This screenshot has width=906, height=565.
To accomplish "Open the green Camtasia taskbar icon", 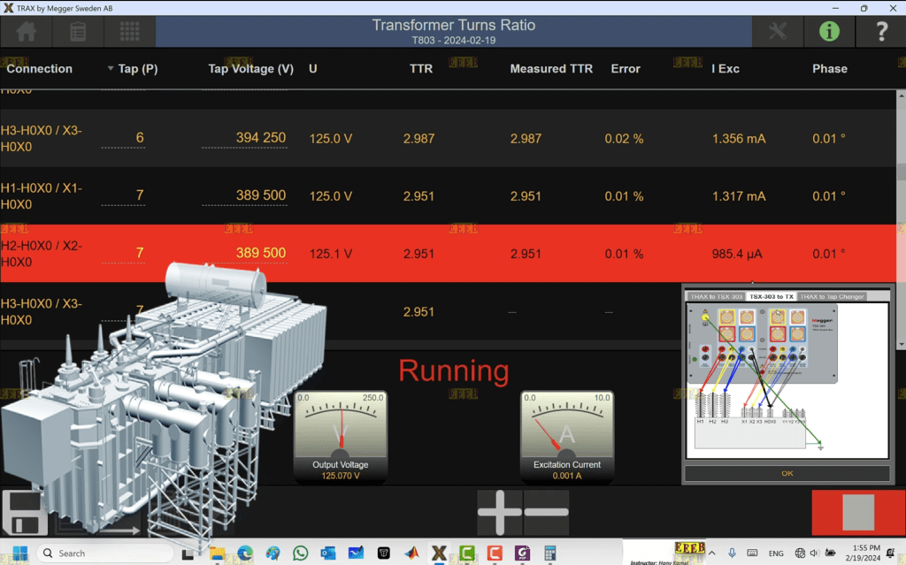I will click(467, 553).
